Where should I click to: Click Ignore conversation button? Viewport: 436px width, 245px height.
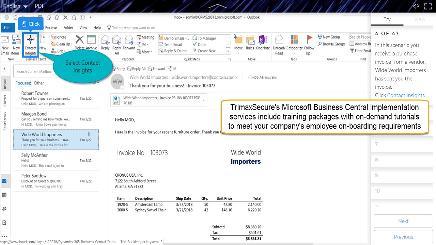coord(59,37)
